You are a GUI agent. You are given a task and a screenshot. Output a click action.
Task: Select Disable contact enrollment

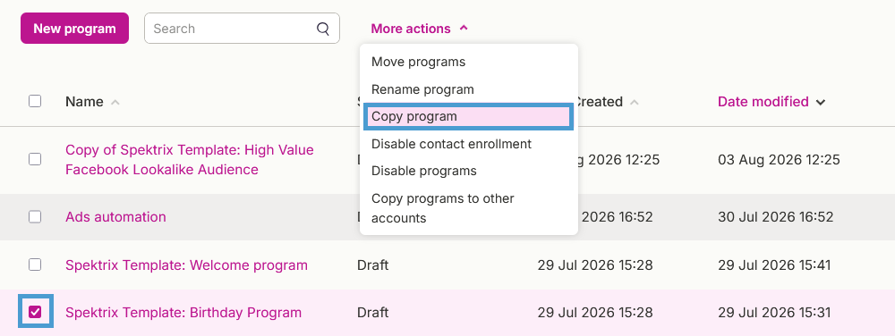468,144
